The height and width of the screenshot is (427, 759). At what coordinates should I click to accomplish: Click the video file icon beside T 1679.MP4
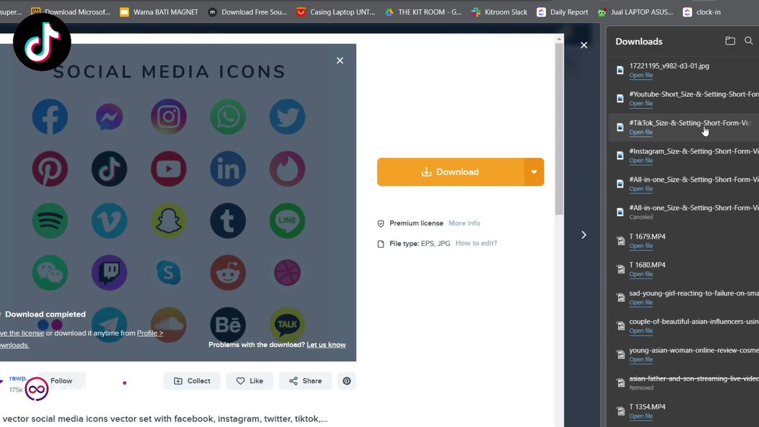click(620, 240)
